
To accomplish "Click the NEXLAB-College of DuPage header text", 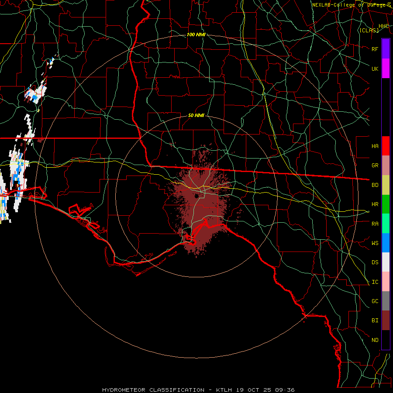I will [352, 5].
